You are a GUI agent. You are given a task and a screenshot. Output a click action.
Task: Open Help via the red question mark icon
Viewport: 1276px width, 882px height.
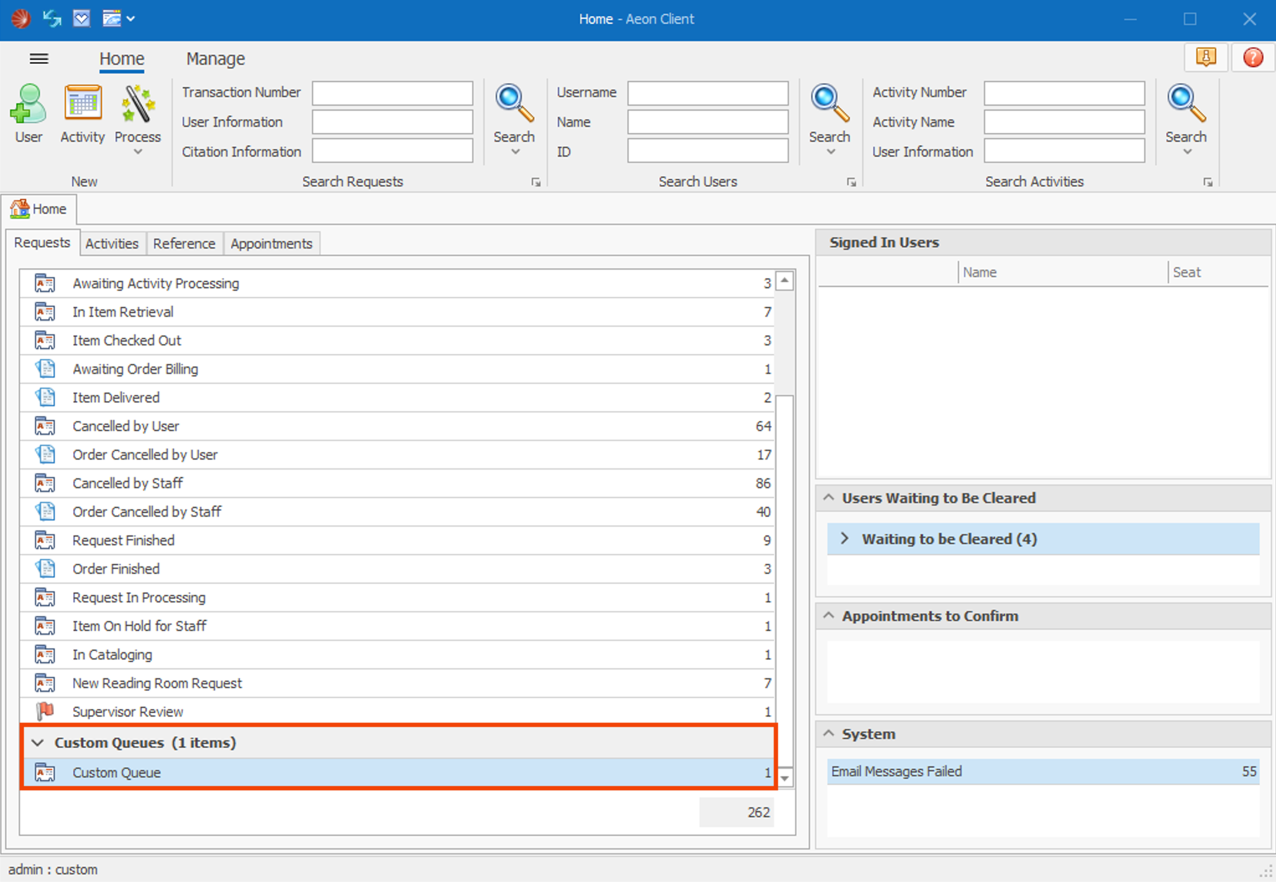[x=1253, y=57]
